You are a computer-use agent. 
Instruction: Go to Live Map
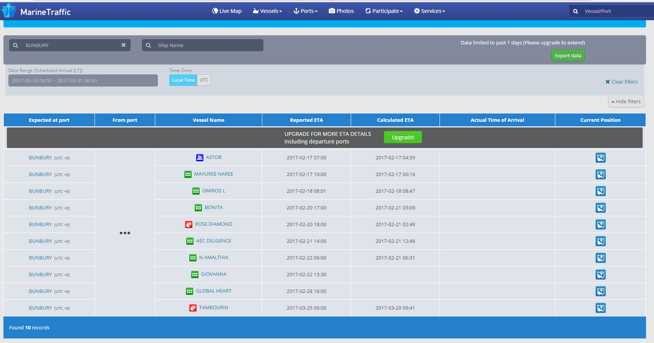coord(227,11)
